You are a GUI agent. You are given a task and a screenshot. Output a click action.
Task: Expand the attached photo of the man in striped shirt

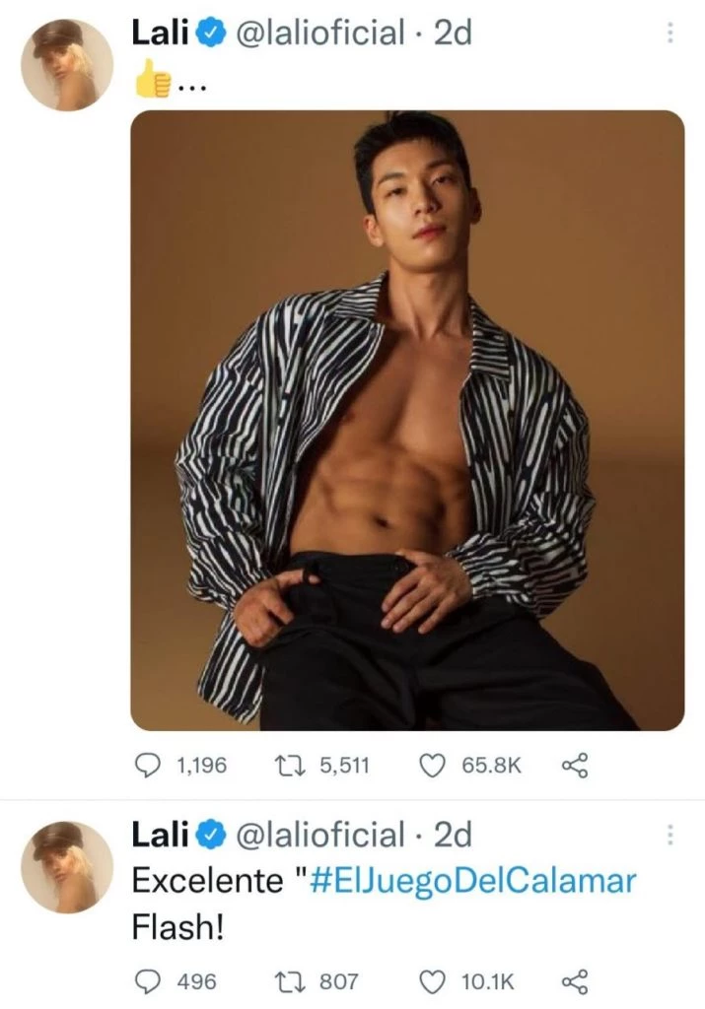[407, 420]
